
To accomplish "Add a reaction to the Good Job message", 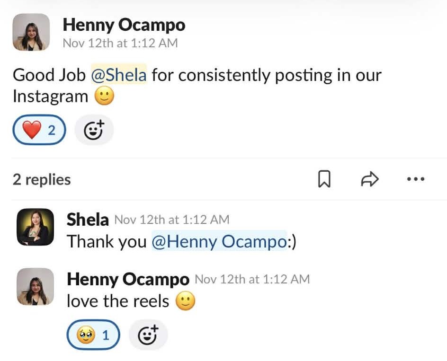I will point(94,130).
